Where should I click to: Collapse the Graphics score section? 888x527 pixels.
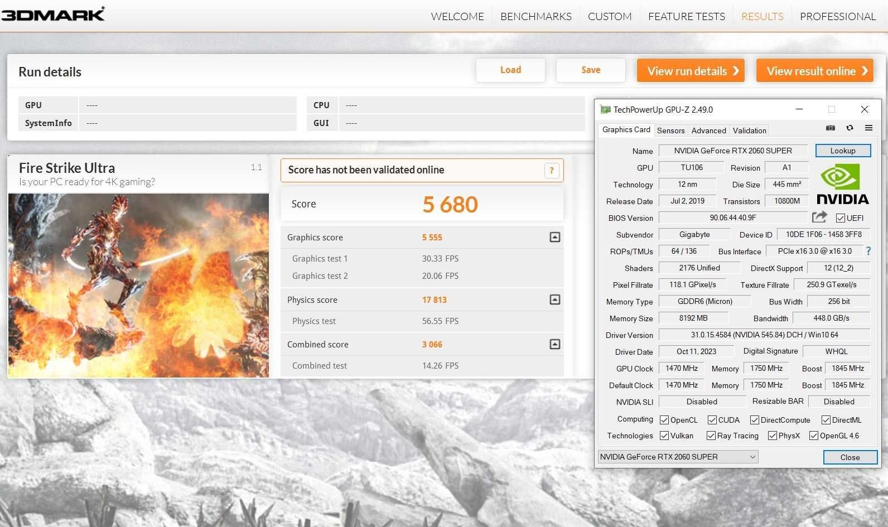555,238
